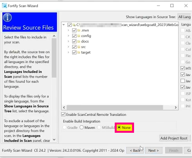Select the docs folder label
This screenshot has width=192, height=158.
pos(85,41)
